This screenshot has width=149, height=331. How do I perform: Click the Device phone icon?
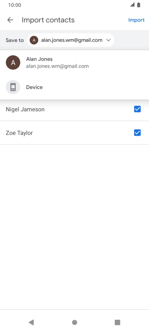point(13,87)
